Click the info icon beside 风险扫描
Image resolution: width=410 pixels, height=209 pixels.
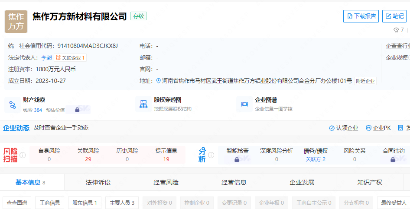coord(23,155)
